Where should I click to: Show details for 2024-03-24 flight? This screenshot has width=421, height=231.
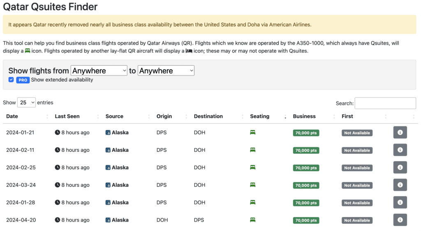coord(400,185)
